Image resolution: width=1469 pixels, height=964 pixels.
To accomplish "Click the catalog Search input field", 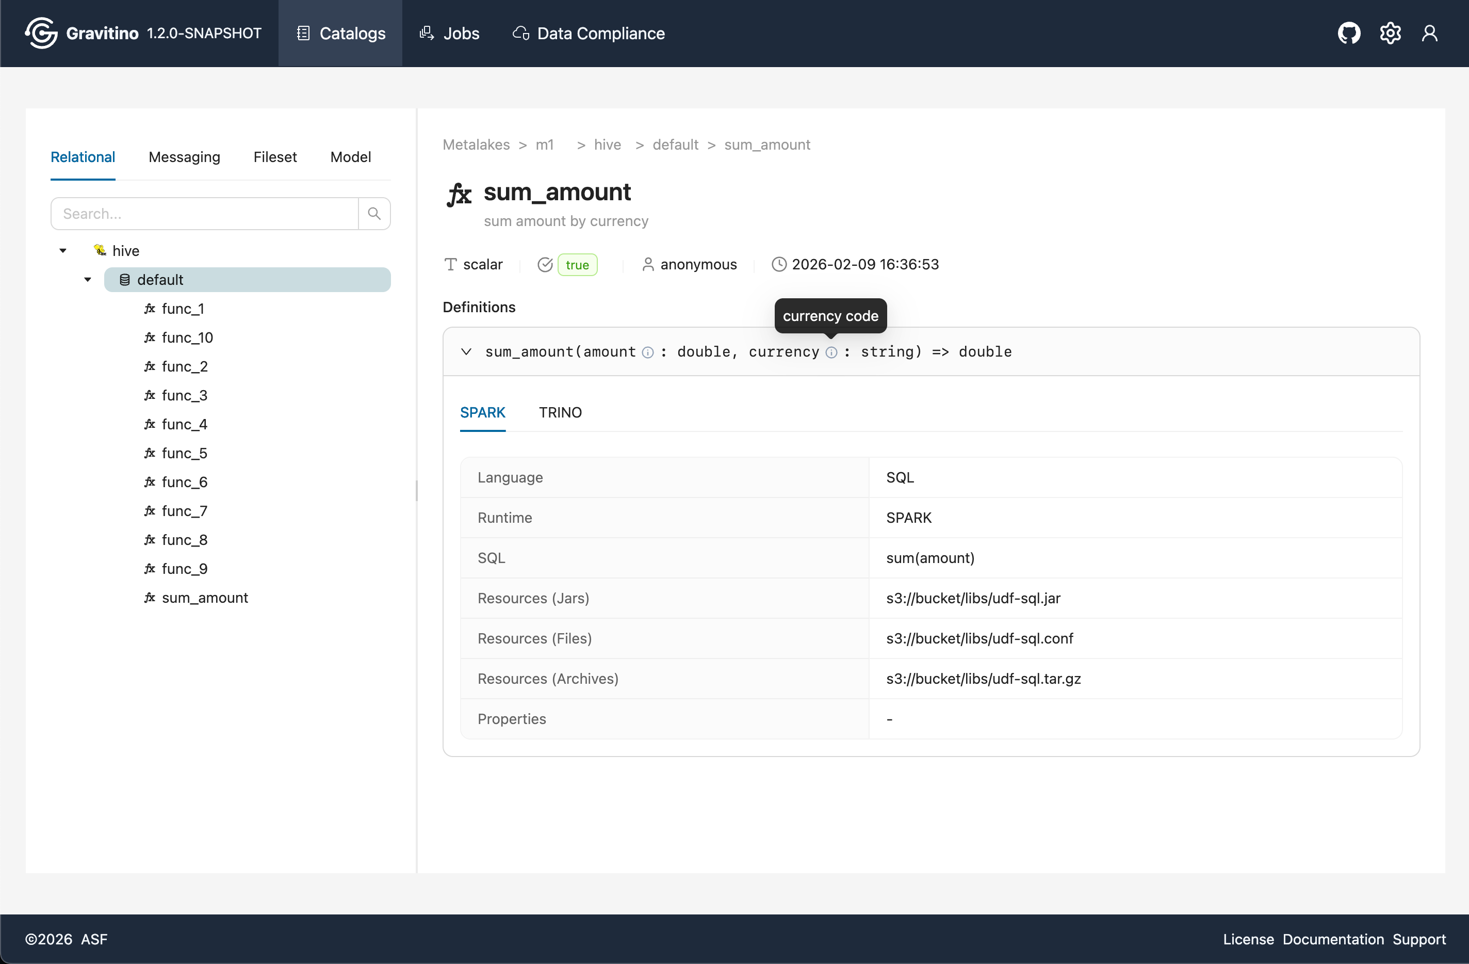I will point(205,214).
